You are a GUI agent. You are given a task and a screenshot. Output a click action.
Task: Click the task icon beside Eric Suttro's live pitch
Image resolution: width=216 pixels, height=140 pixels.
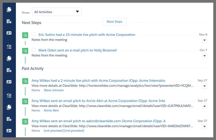pyautogui.click(x=25, y=35)
